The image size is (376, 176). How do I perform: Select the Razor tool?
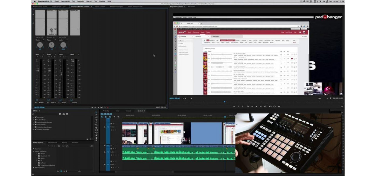pos(96,128)
